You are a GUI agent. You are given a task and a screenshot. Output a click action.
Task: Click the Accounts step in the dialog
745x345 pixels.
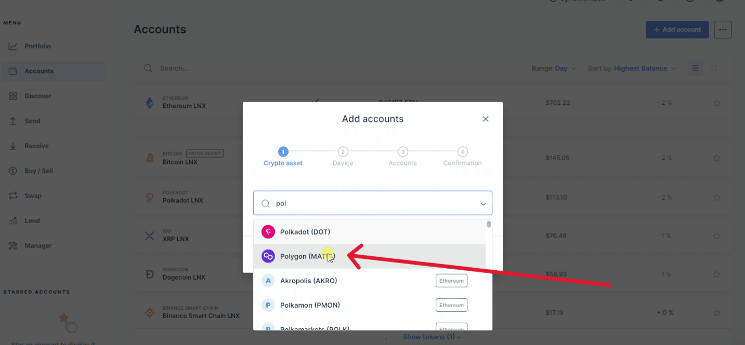[x=402, y=157]
